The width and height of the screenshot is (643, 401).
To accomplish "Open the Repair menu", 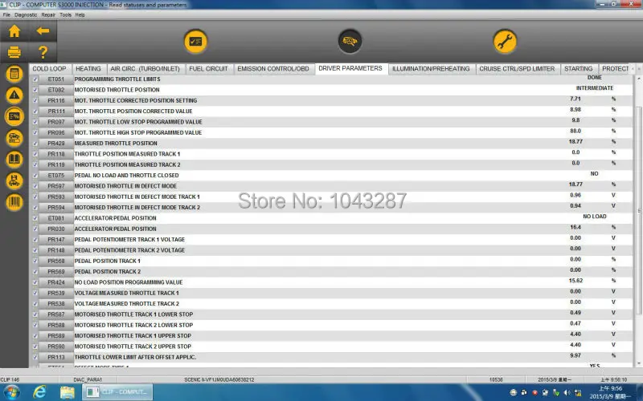I will click(48, 14).
